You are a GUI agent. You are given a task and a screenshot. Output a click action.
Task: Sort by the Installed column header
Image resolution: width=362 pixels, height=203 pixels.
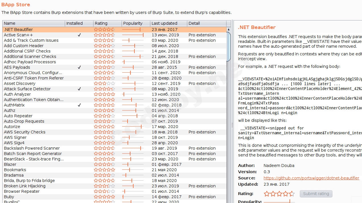tap(79, 23)
